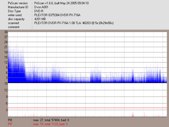This screenshot has height=127, width=169.
Task: Select 'PLEXTOR 0375384 DVDR PX-716A' writer text
Action: point(57,15)
